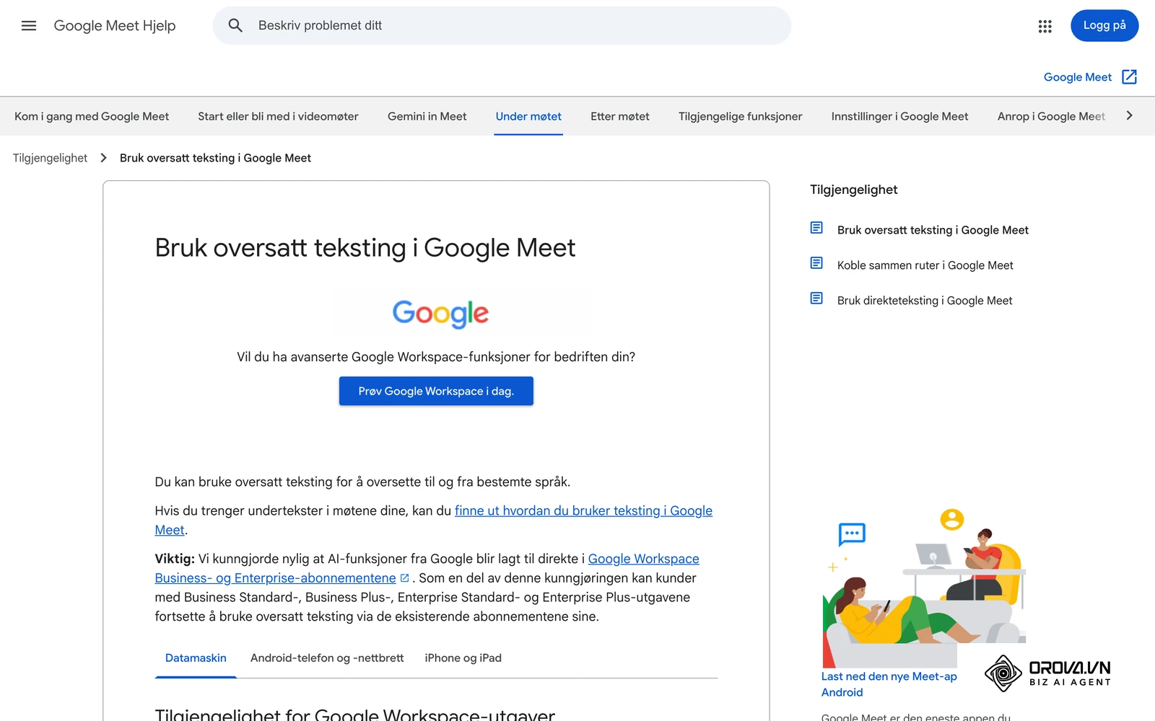Open the Google apps grid
Screen dimensions: 1155x721
point(1045,26)
